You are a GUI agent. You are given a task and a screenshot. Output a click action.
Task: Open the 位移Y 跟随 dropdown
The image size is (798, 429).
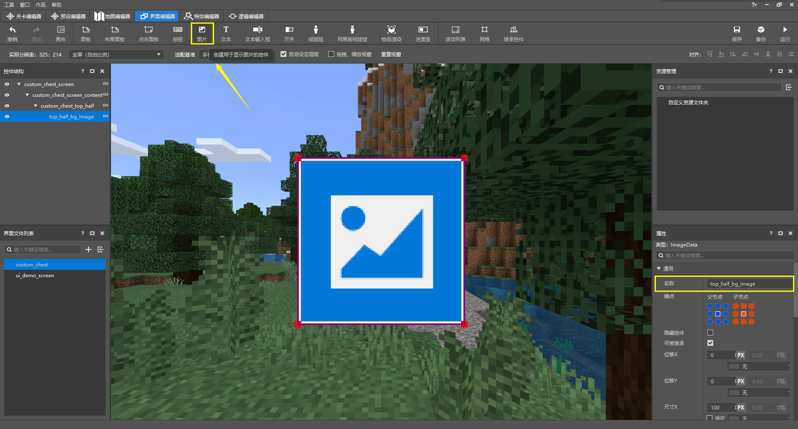coord(759,392)
